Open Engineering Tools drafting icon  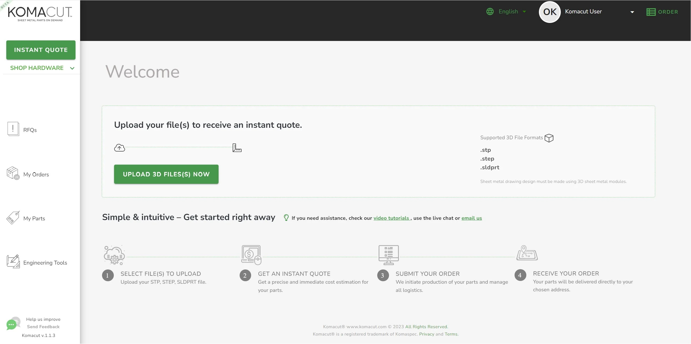click(13, 262)
